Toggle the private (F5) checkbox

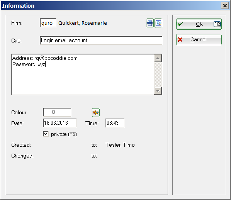pos(46,134)
